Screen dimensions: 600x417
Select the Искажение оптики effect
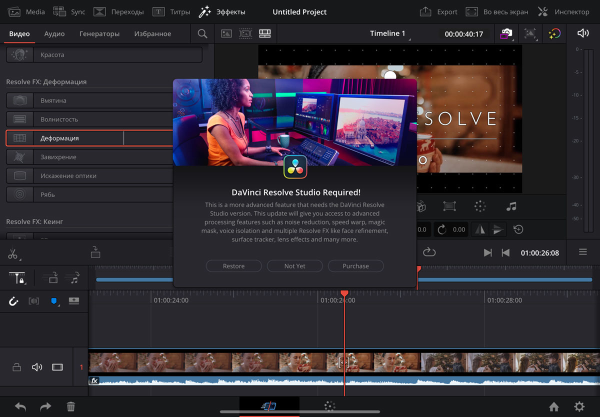89,176
